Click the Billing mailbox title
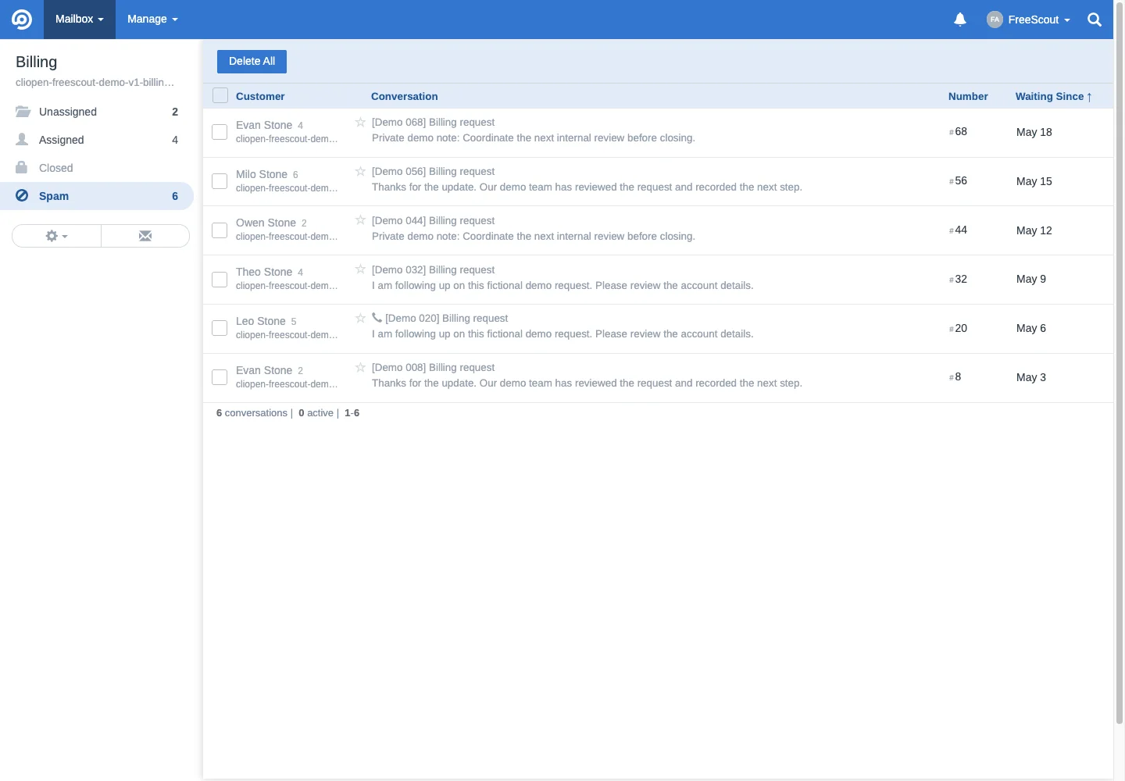 click(36, 62)
